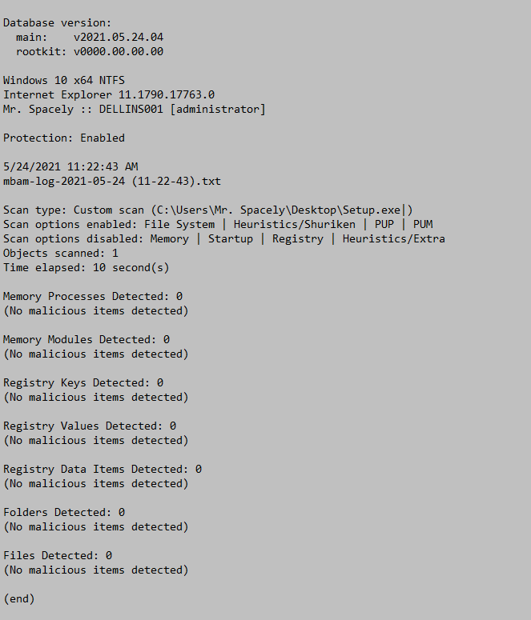531x620 pixels.
Task: Click the DELLINS001 [administrator] text
Action: point(182,109)
